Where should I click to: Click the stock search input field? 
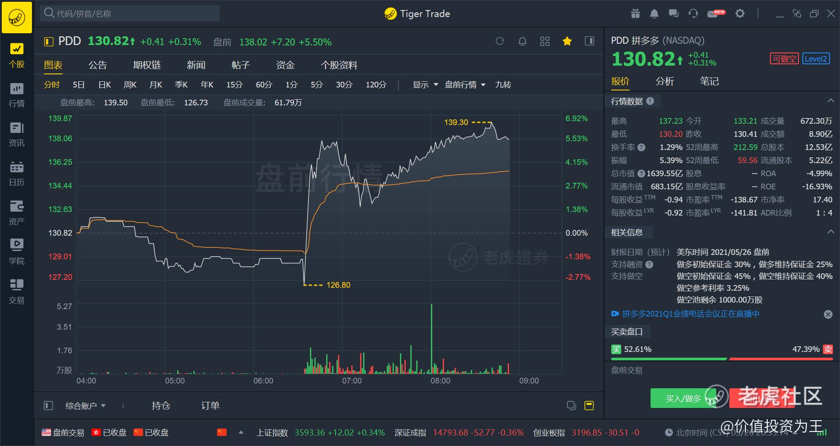130,14
